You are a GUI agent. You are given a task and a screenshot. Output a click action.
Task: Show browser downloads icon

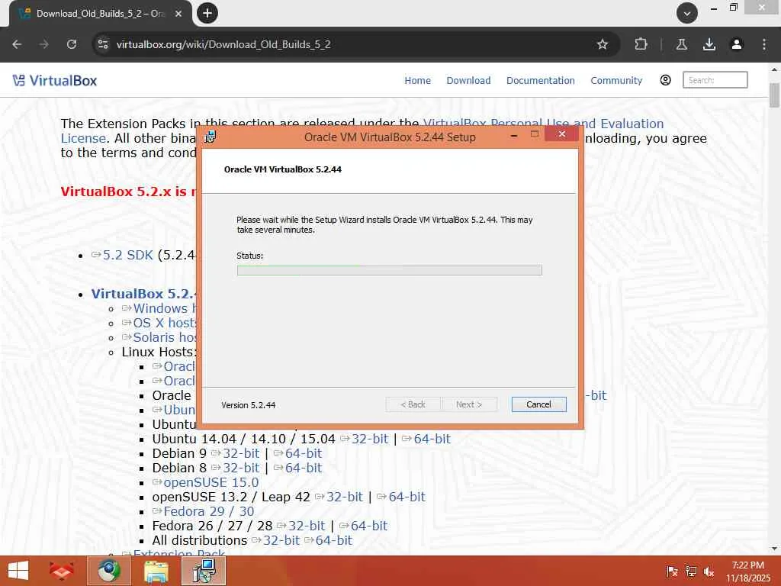pyautogui.click(x=709, y=44)
